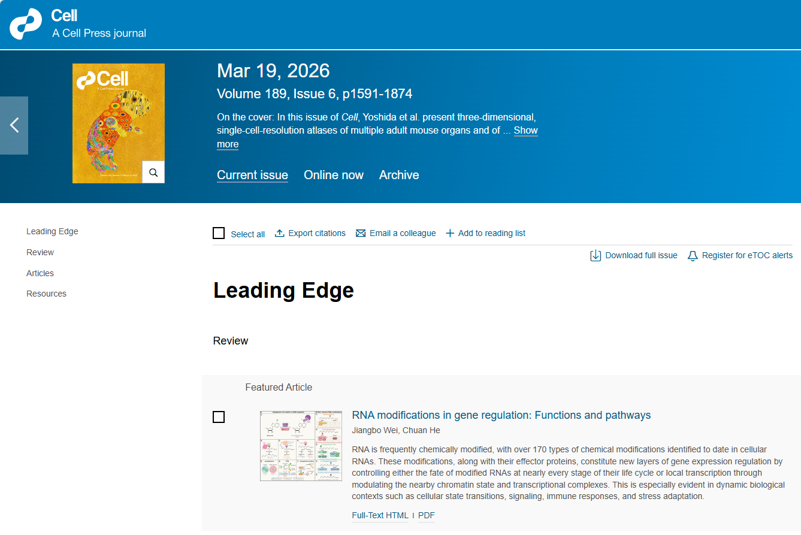Open the RNA modifications article title
This screenshot has width=801, height=535.
tap(501, 415)
